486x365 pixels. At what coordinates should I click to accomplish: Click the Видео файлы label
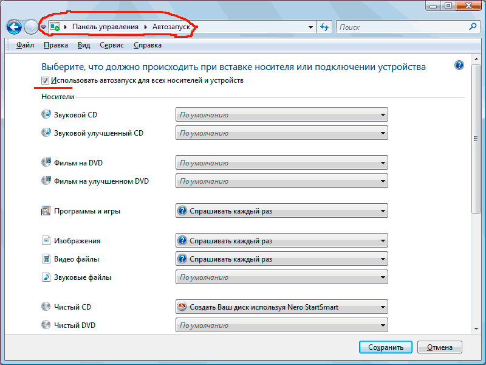click(x=77, y=259)
